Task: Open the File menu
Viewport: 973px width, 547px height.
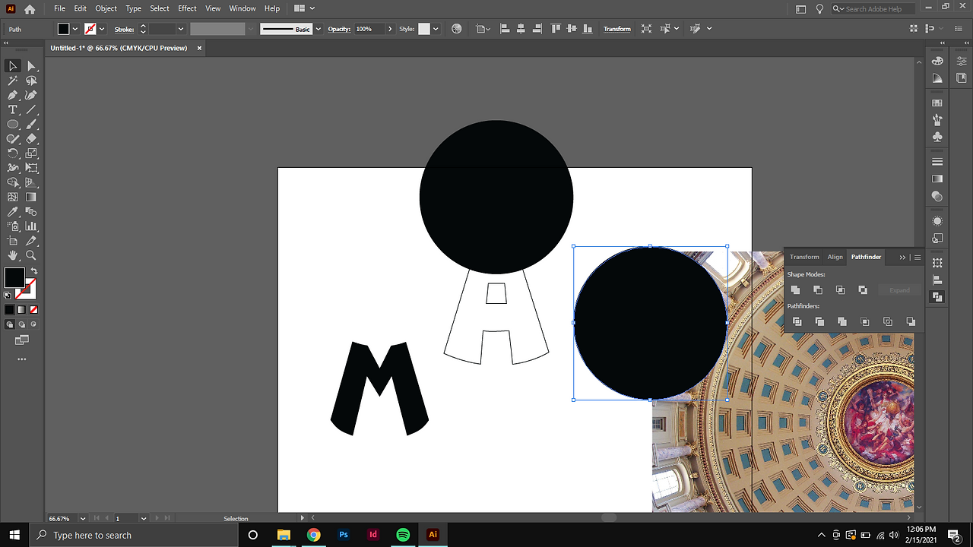Action: click(59, 8)
